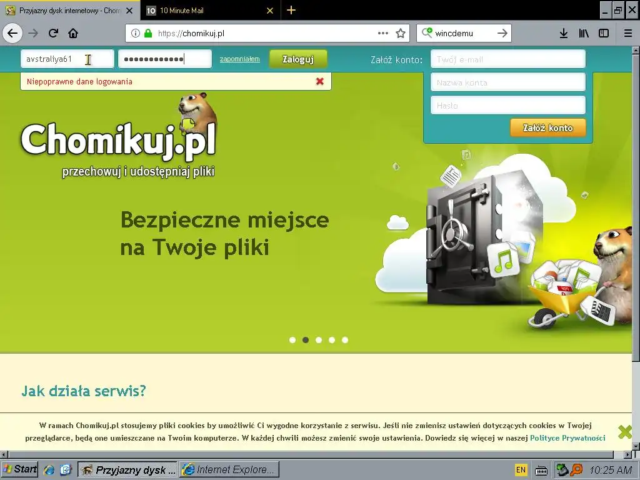Image resolution: width=640 pixels, height=480 pixels.
Task: Click the EN language indicator
Action: (x=521, y=470)
